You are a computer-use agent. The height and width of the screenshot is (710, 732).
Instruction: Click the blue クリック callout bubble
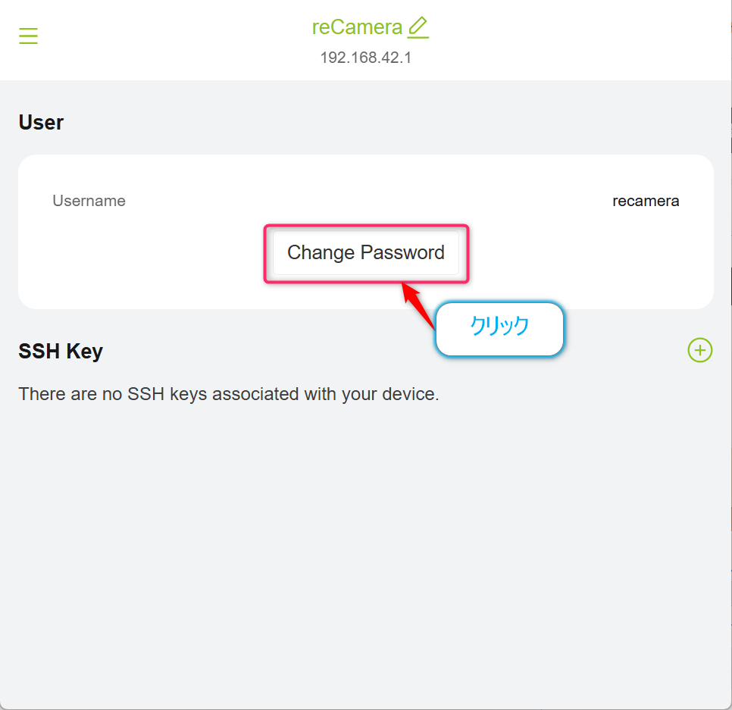click(x=499, y=329)
